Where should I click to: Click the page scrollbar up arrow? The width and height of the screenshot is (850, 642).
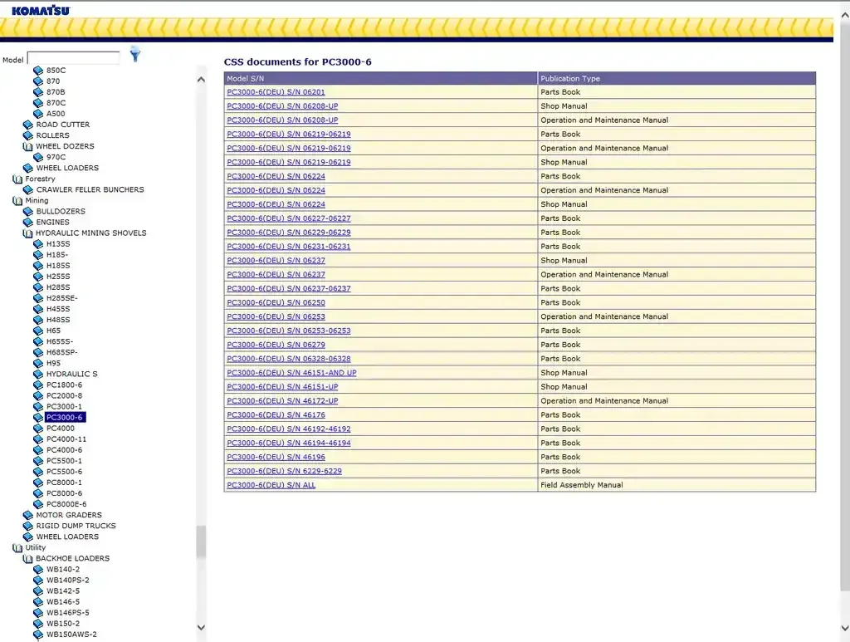point(844,16)
